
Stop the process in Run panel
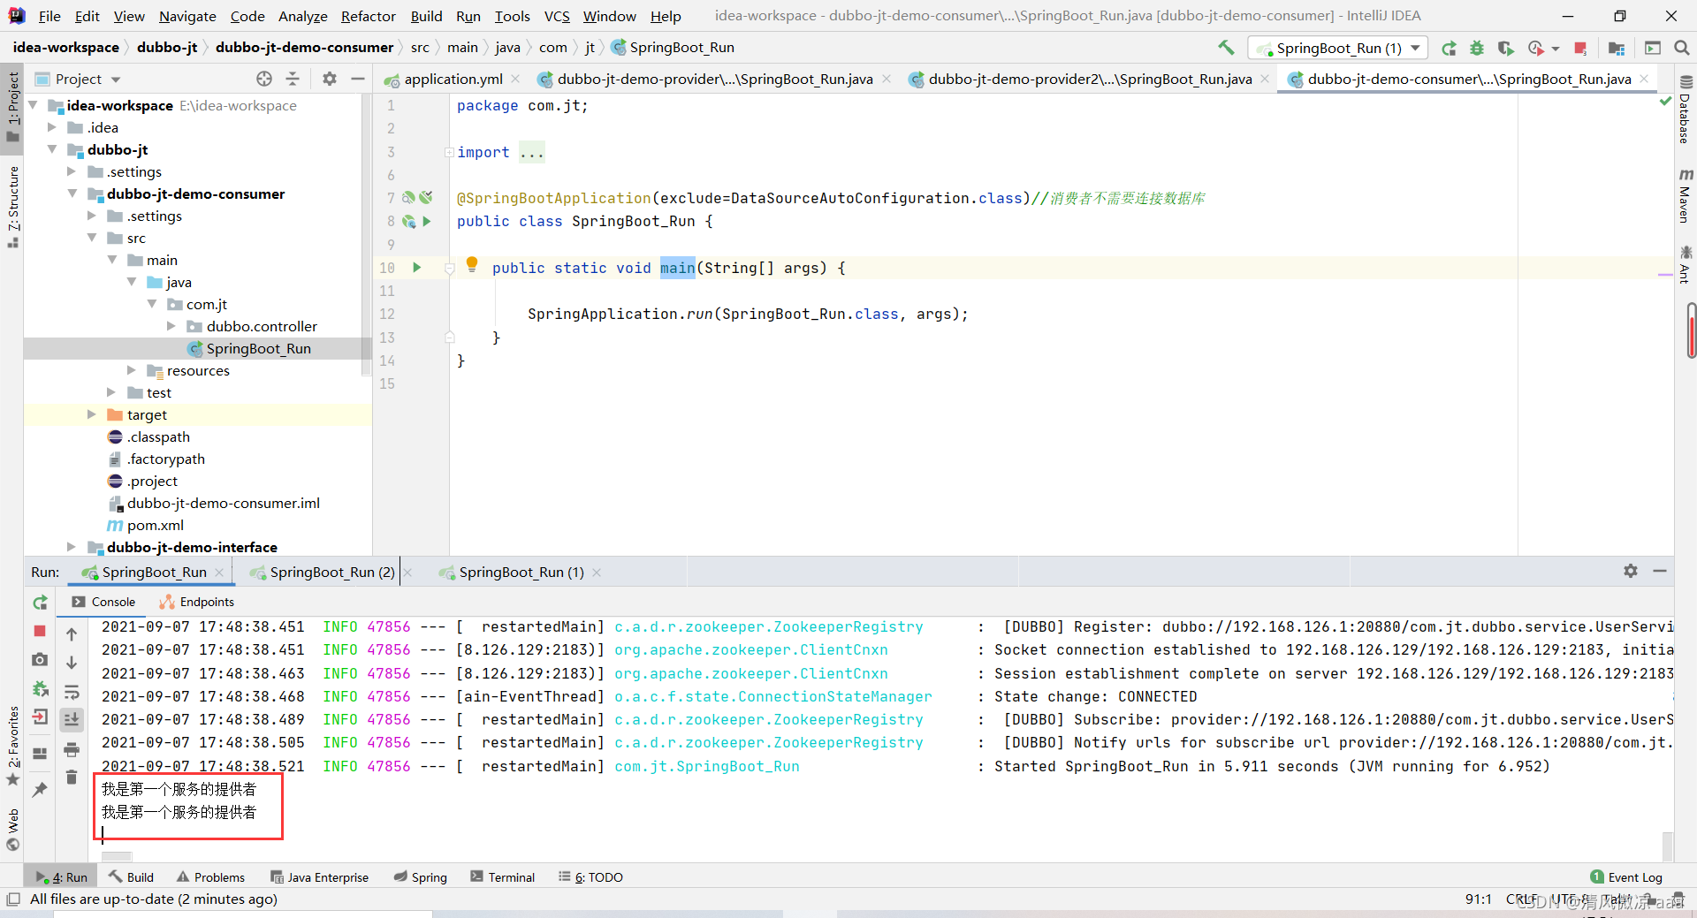pos(40,631)
